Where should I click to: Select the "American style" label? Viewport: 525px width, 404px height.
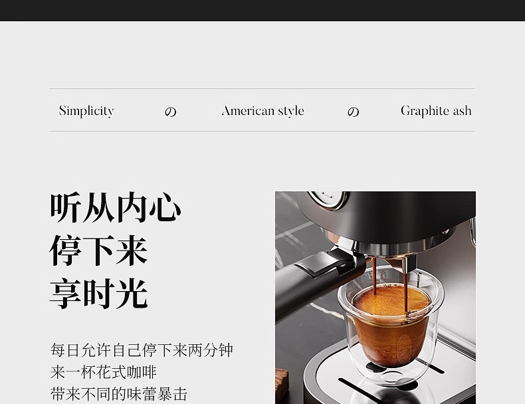[x=262, y=111]
